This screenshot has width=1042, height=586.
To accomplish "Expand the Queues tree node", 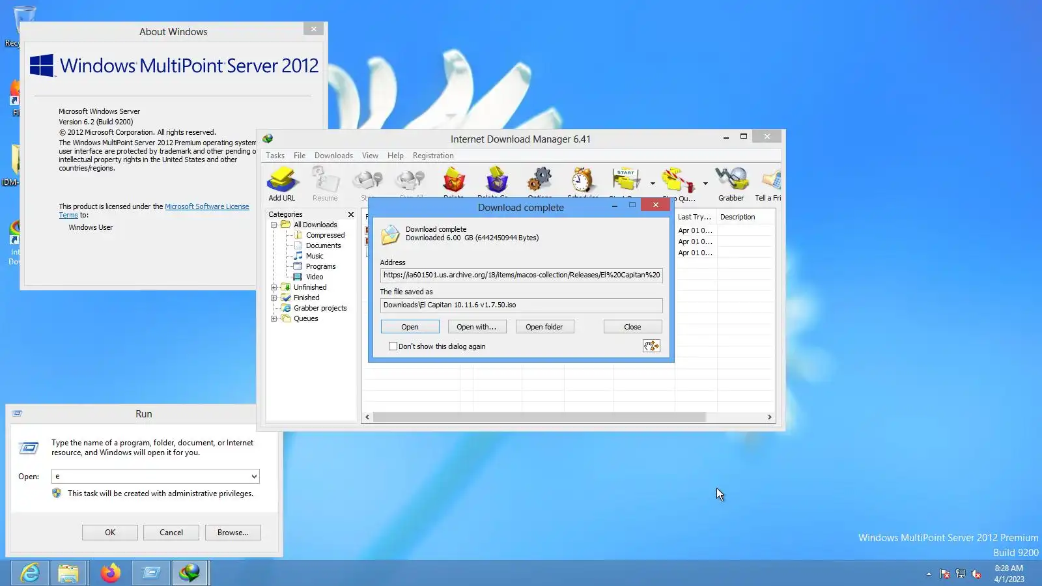I will click(274, 318).
